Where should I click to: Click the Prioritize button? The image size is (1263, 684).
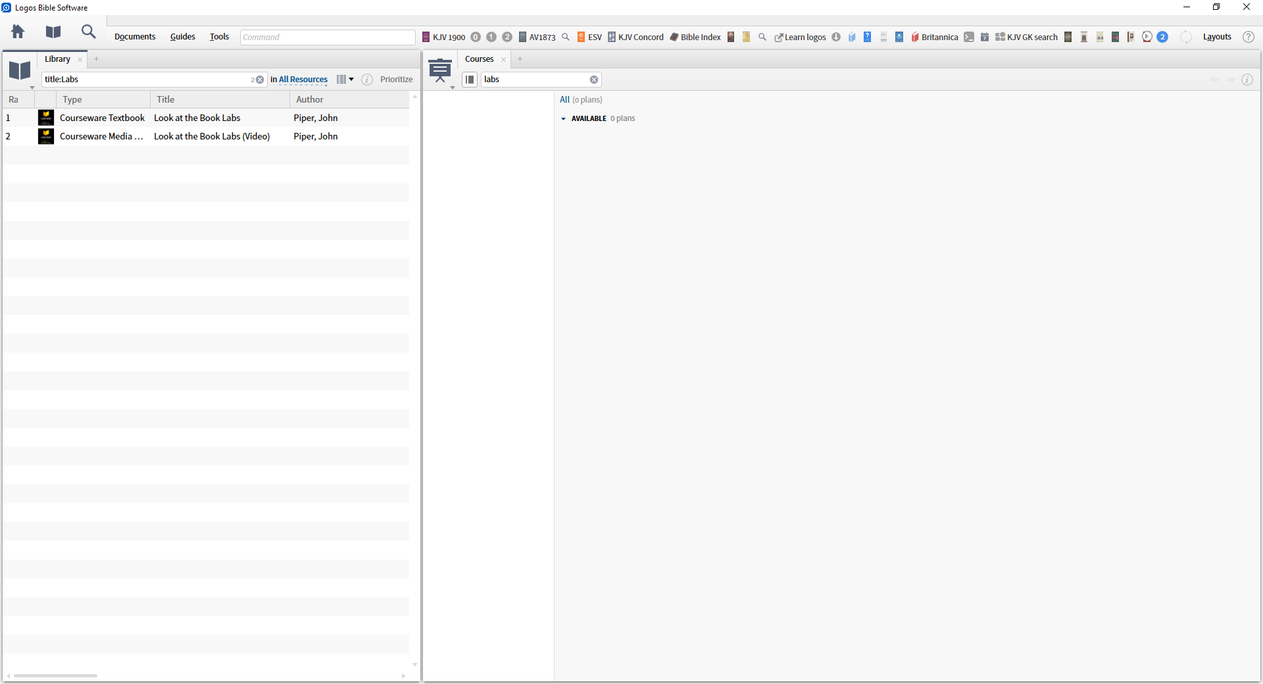coord(397,80)
